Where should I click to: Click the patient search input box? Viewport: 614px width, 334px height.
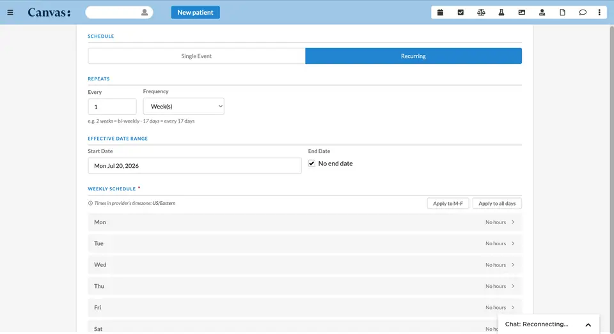[119, 13]
